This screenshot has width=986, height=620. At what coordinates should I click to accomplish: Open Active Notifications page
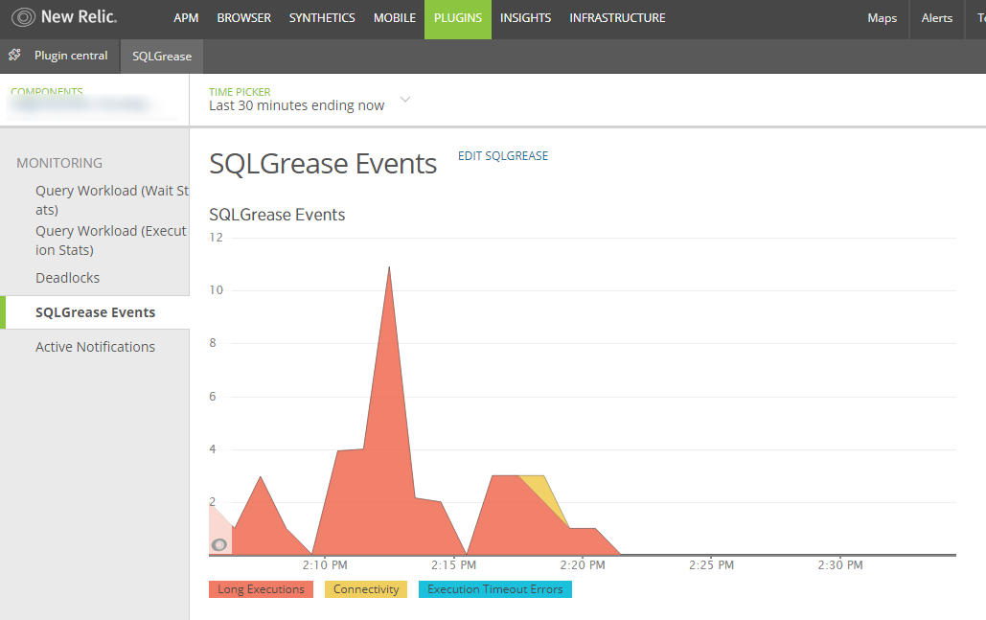[x=95, y=347]
